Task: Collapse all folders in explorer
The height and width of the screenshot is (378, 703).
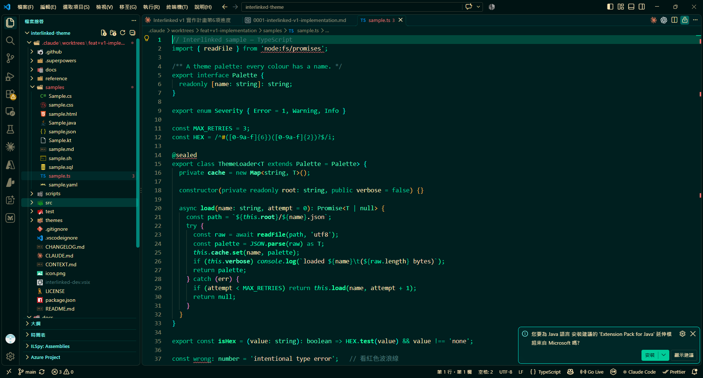Action: pyautogui.click(x=133, y=33)
